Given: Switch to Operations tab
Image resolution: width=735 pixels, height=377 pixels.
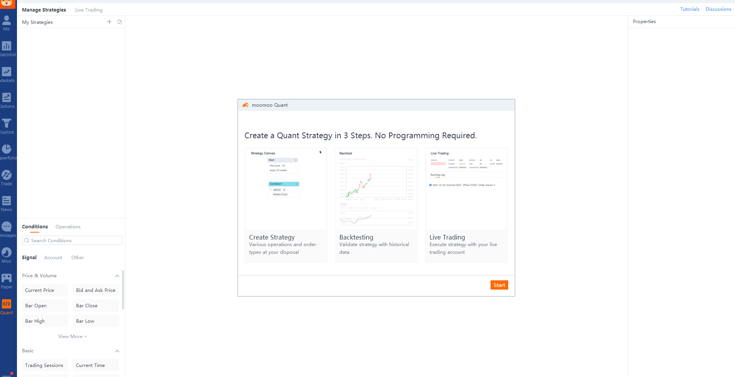Looking at the screenshot, I should 68,227.
